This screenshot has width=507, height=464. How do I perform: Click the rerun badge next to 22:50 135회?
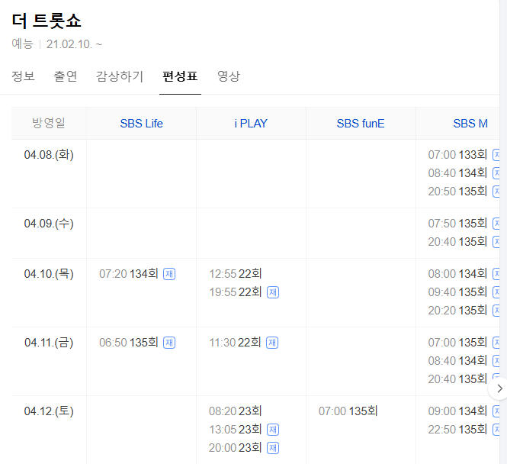[x=496, y=430]
